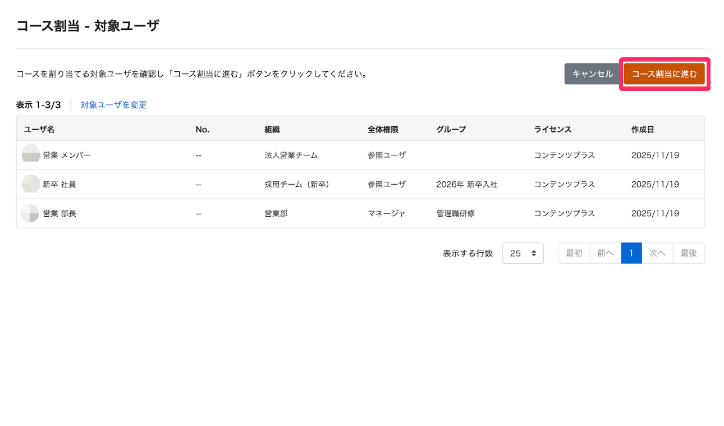Click the マネージャ permission cell
This screenshot has height=426, width=724.
coord(387,214)
